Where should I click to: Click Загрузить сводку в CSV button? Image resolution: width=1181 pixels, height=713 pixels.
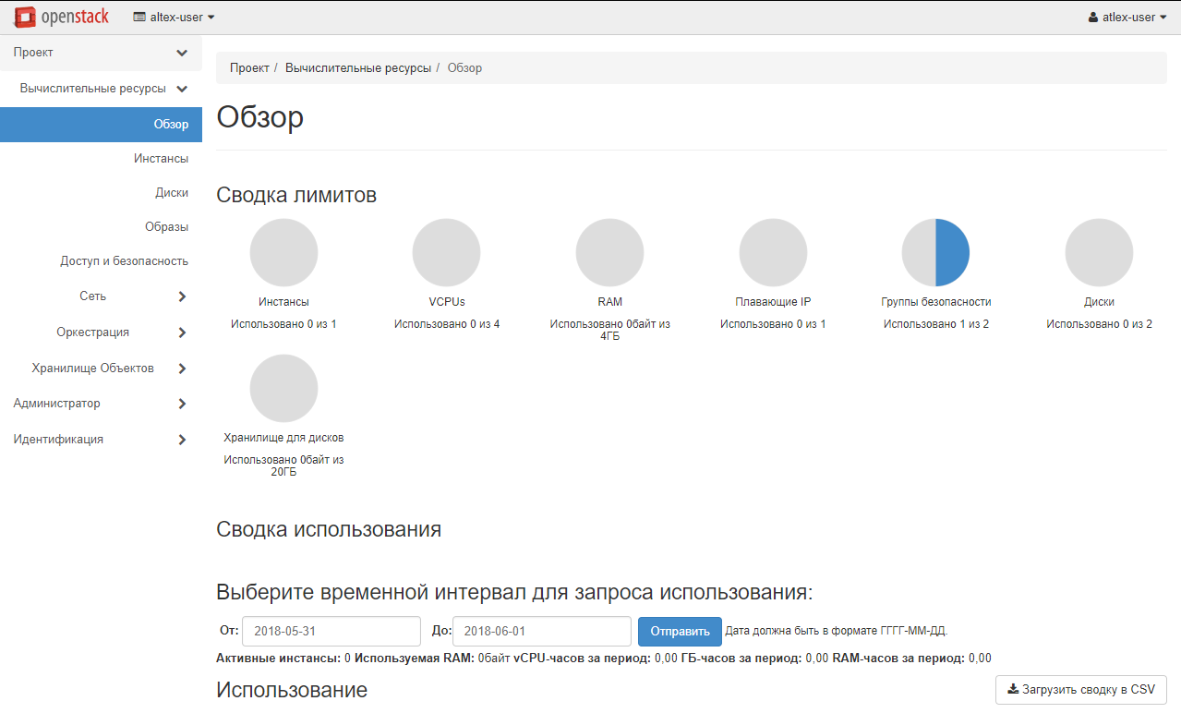pyautogui.click(x=1080, y=689)
